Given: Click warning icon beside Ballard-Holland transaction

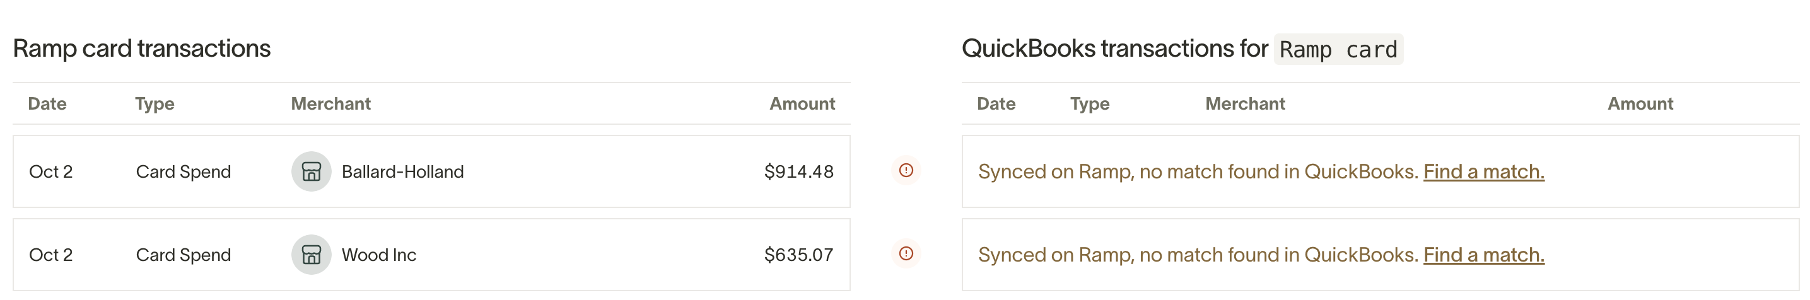Looking at the screenshot, I should [x=906, y=171].
